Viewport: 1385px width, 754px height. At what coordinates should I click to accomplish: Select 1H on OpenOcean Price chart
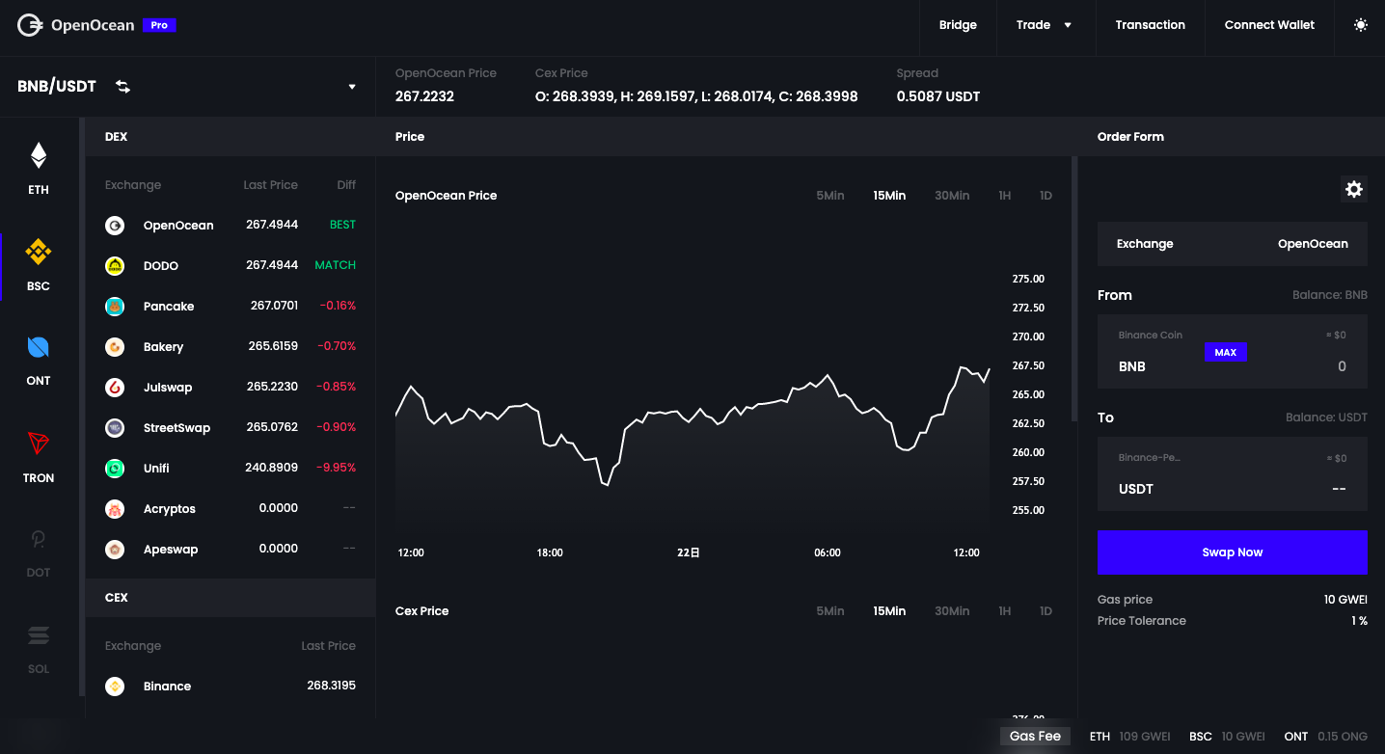coord(1005,196)
